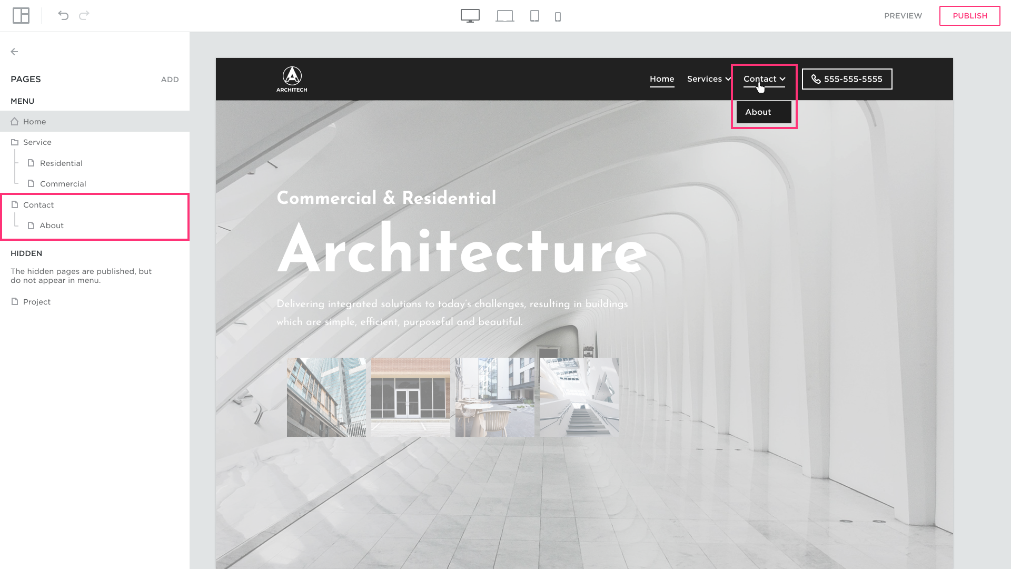1011x569 pixels.
Task: Switch to mobile phone preview mode
Action: coord(558,17)
